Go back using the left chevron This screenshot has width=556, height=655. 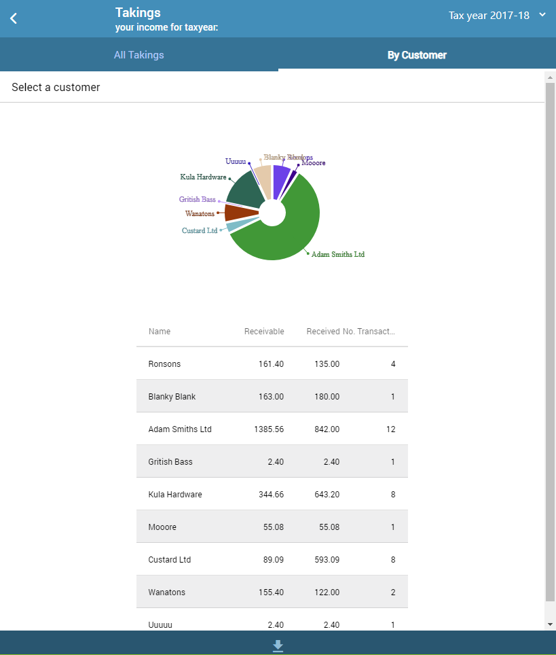click(14, 18)
